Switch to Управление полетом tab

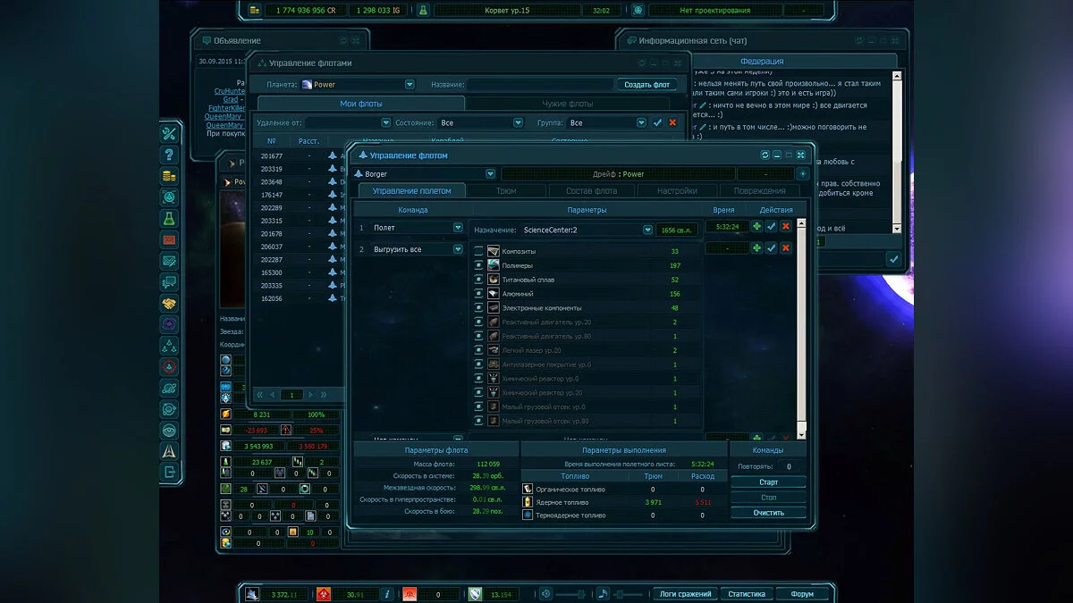point(412,190)
